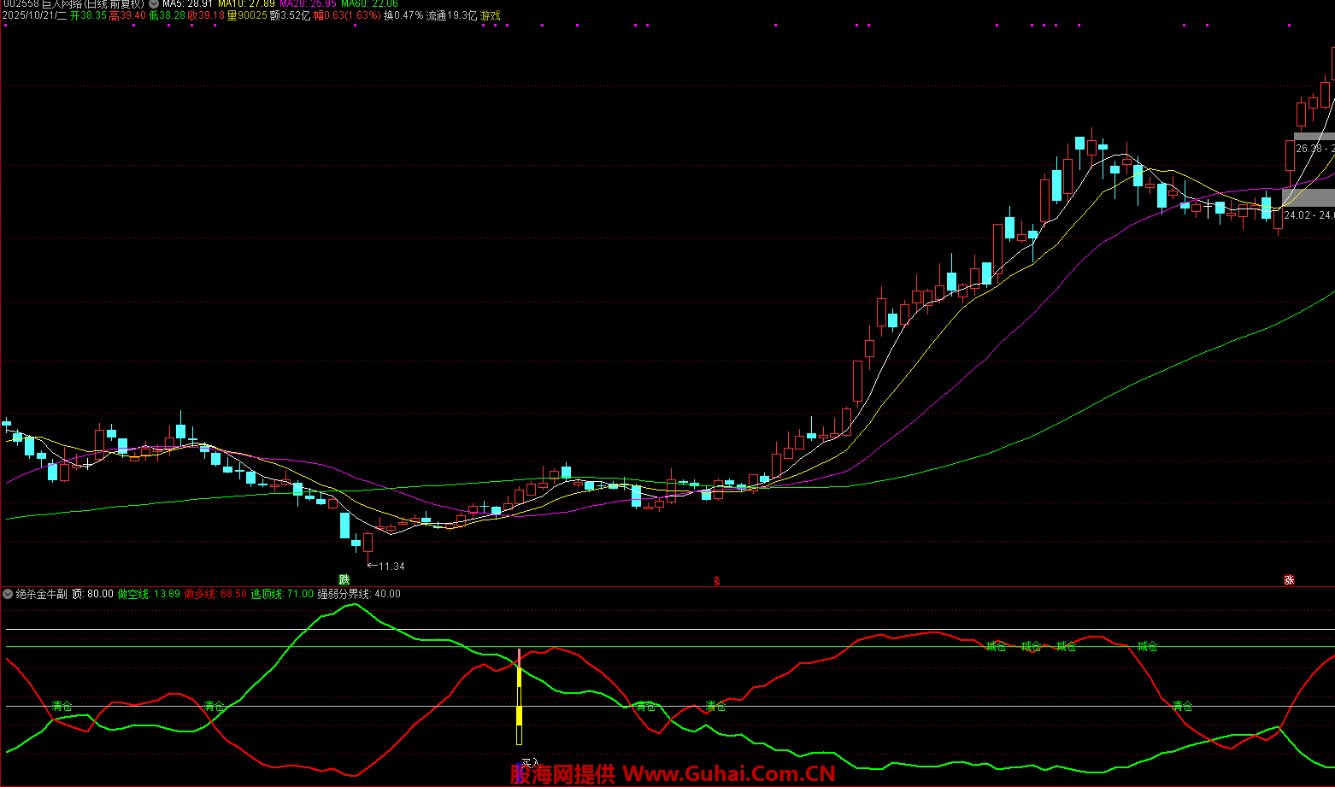This screenshot has width=1335, height=787.
Task: Click the 11.34 low price arrow label
Action: (386, 567)
